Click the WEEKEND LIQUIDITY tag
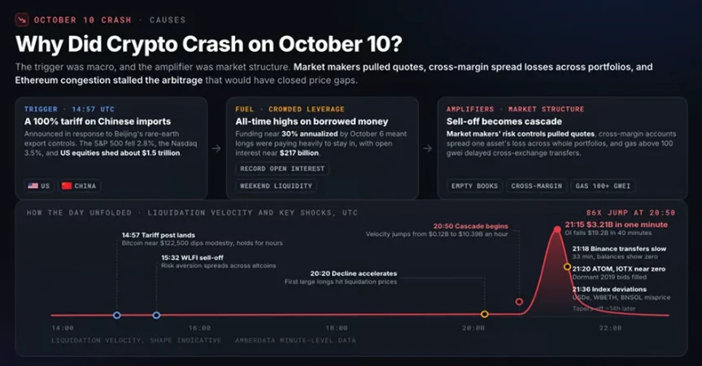The height and width of the screenshot is (366, 702). tap(277, 185)
